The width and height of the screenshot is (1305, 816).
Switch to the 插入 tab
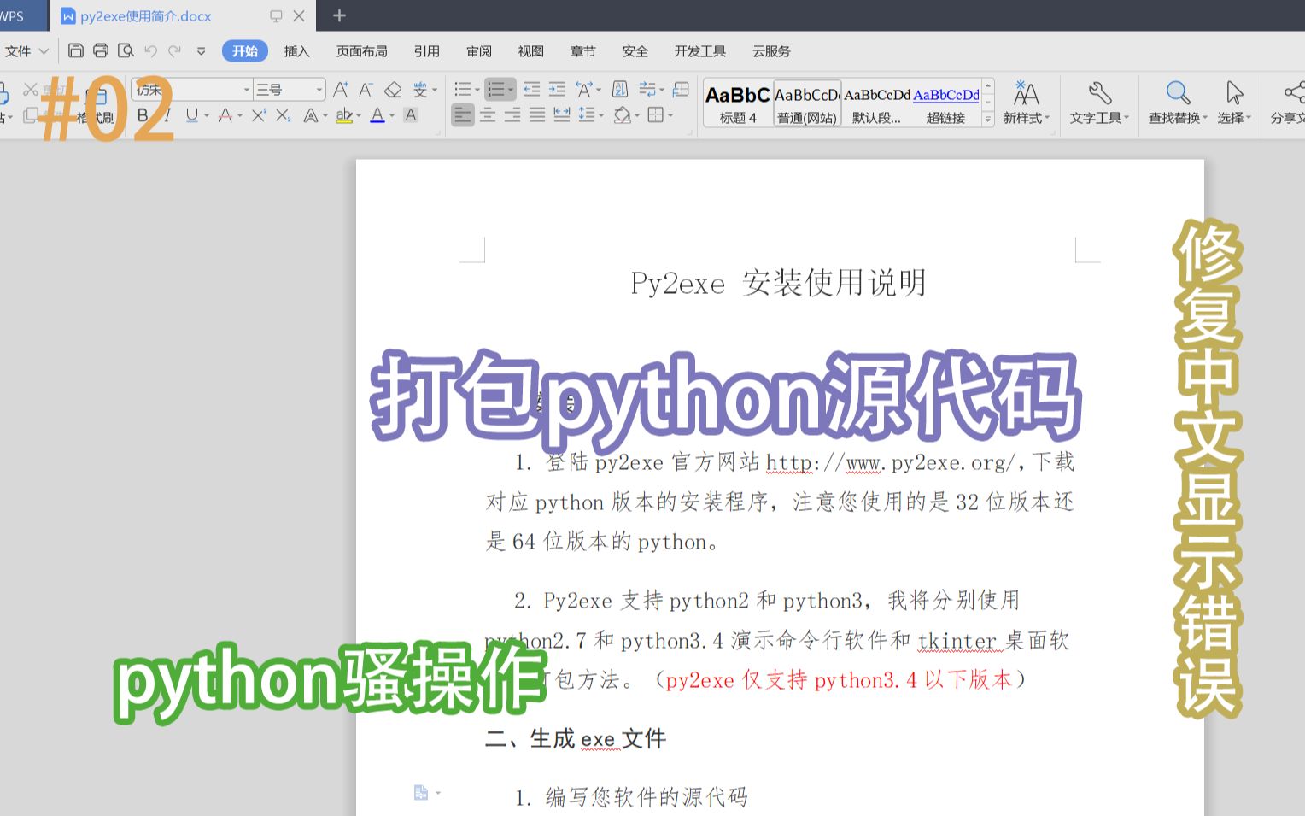[296, 51]
